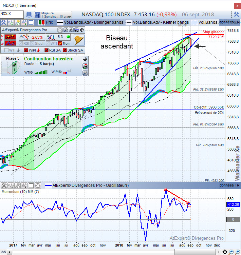Uncheck the Stoch SA checkbox
This screenshot has width=241, height=255.
point(65,50)
